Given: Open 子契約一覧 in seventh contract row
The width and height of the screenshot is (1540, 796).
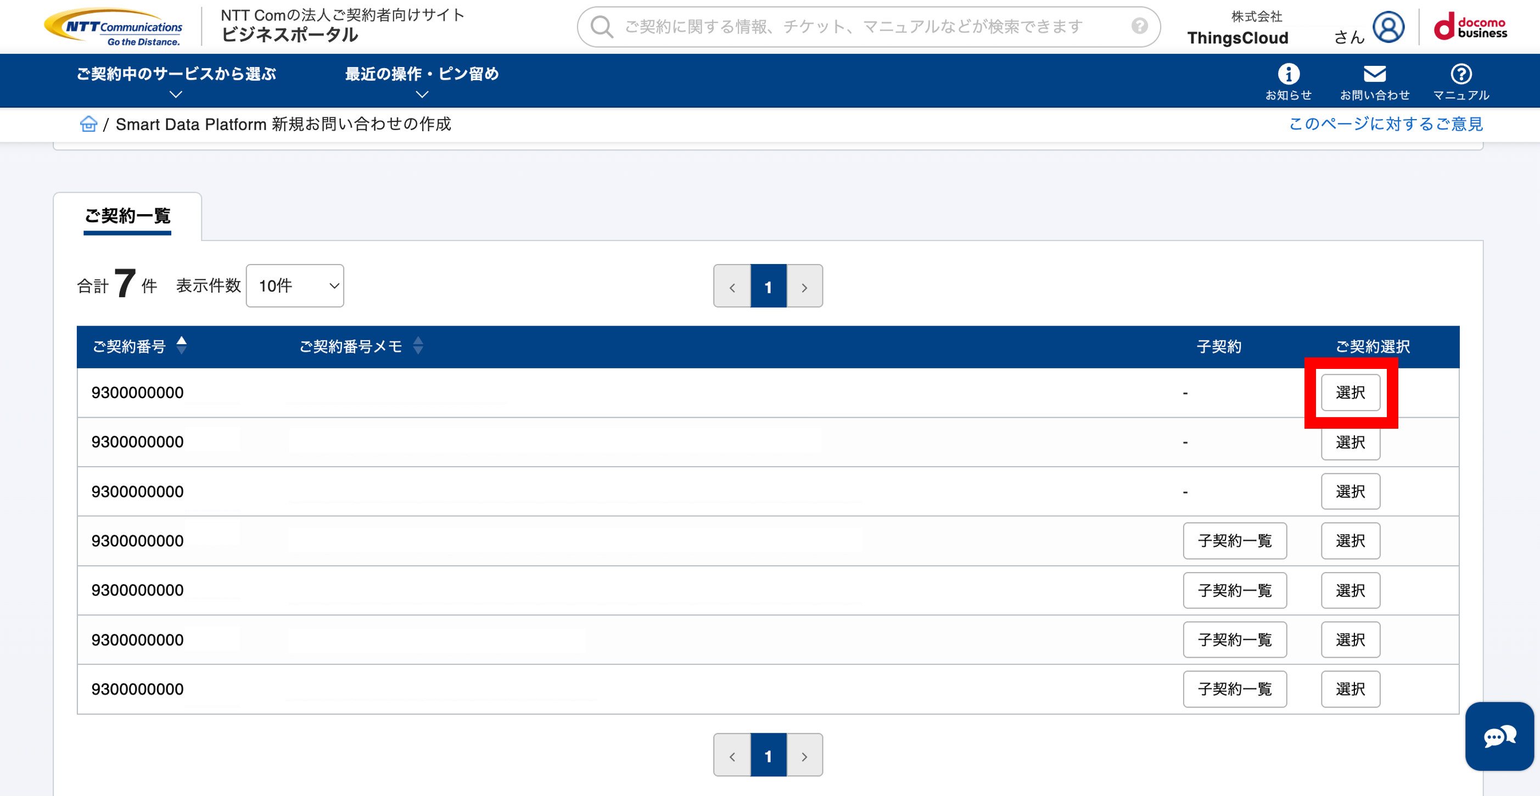Looking at the screenshot, I should (1235, 689).
